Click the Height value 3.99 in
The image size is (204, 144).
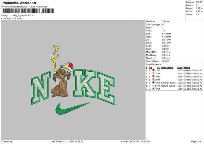pyautogui.click(x=199, y=8)
